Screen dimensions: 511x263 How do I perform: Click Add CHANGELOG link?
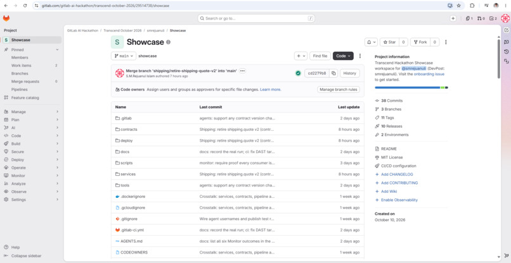(x=397, y=174)
